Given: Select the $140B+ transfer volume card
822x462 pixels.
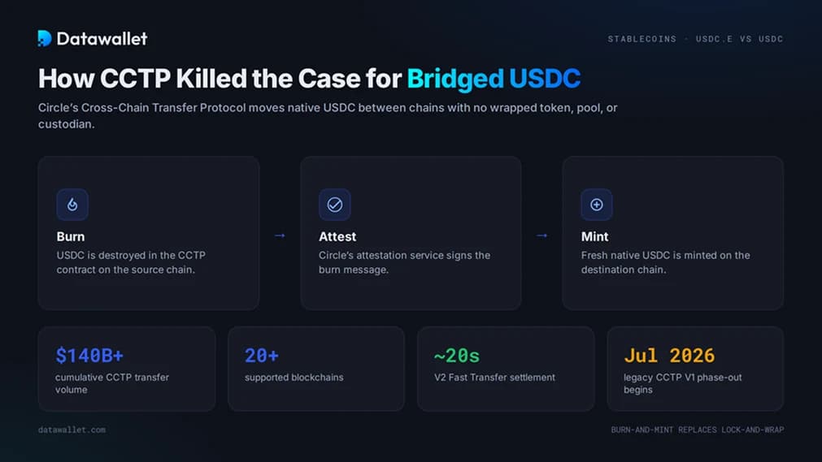Looking at the screenshot, I should pos(127,369).
